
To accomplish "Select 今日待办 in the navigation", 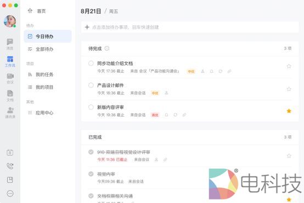I will click(48, 36).
